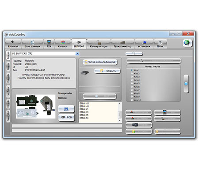Viewport: 199px width, 171px height.
Task: Select the Key 9 radio button
Action: 132,97
